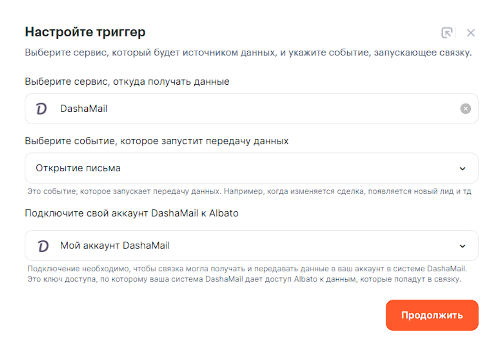Close the trigger setup dialog
Viewport: 501px width, 350px height.
471,33
